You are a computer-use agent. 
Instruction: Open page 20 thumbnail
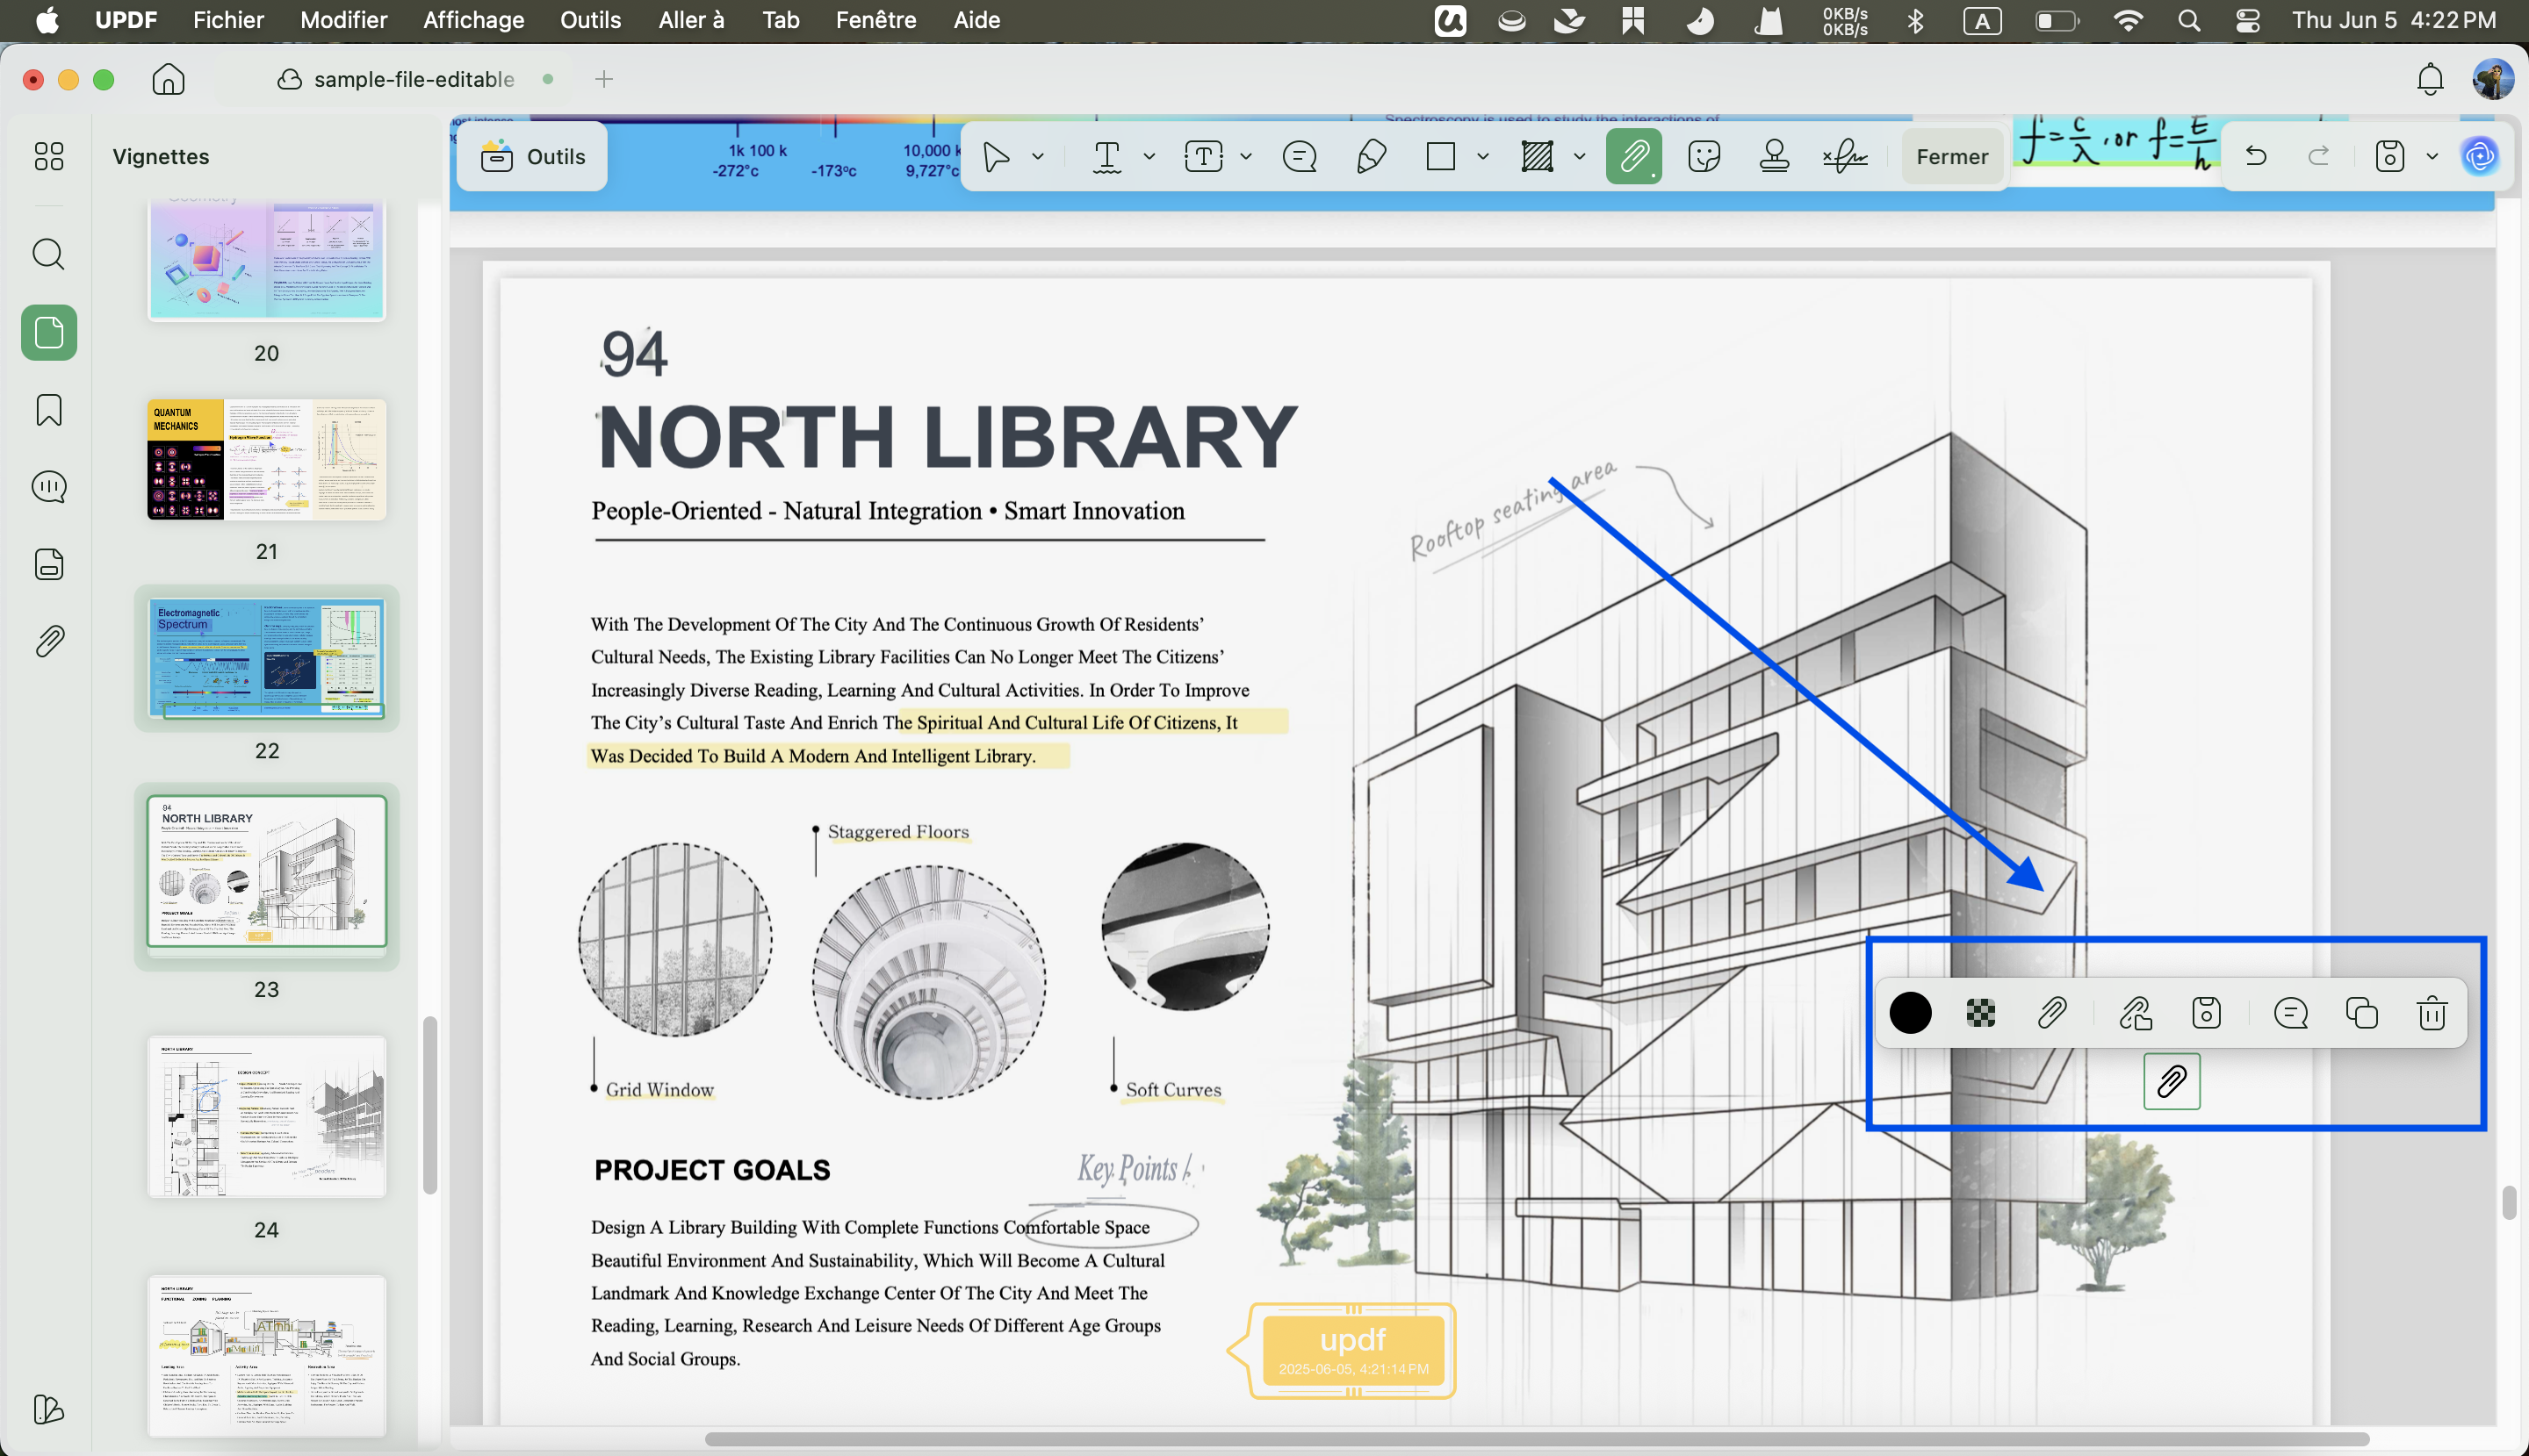tap(267, 259)
